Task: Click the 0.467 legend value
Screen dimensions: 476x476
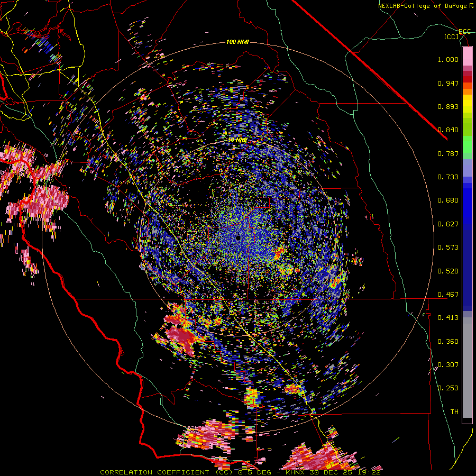Action: (x=448, y=295)
